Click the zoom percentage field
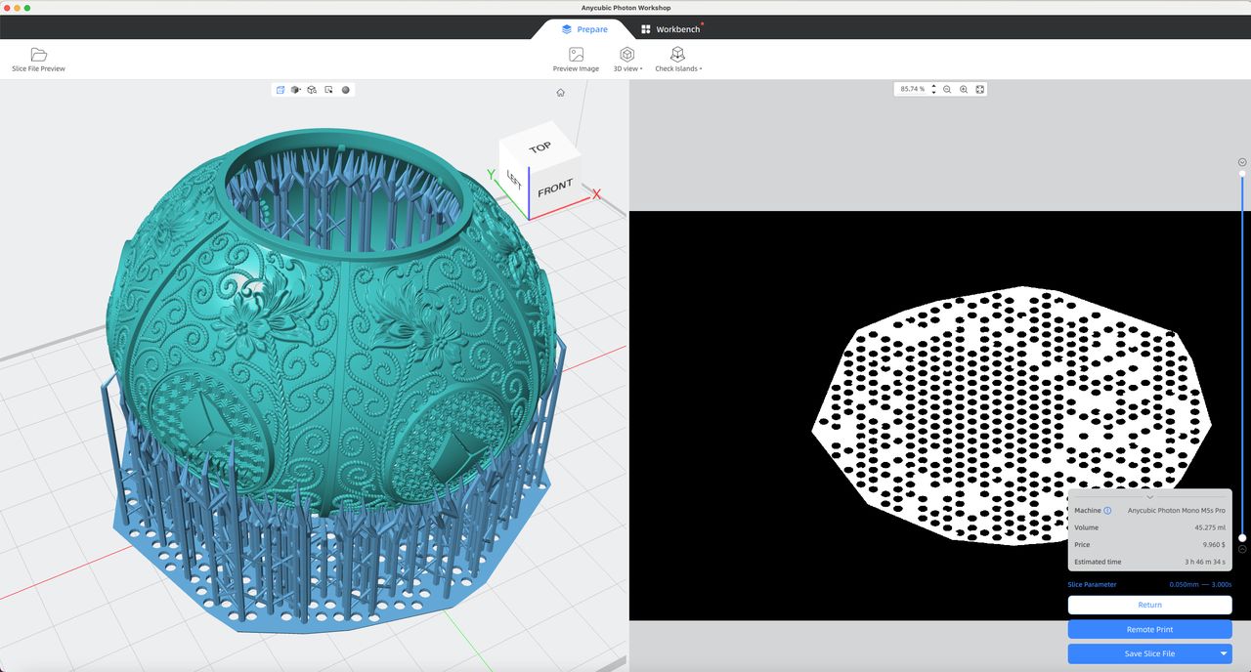1251x672 pixels. [912, 89]
